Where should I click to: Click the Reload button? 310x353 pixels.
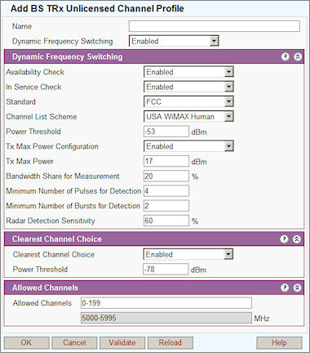(x=170, y=342)
